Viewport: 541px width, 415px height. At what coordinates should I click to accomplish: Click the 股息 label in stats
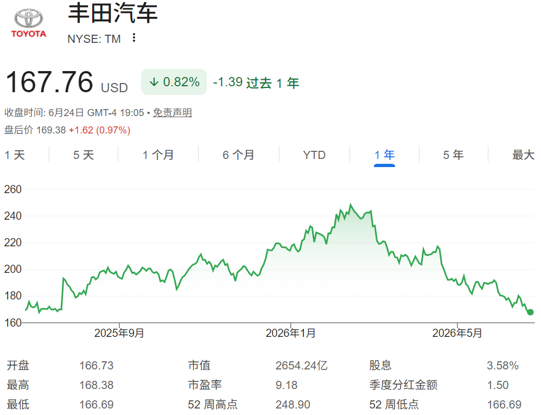pyautogui.click(x=380, y=365)
